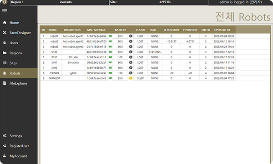Open the Sites menu item
Screen dimensions: 273x164
pyautogui.click(x=19, y=63)
